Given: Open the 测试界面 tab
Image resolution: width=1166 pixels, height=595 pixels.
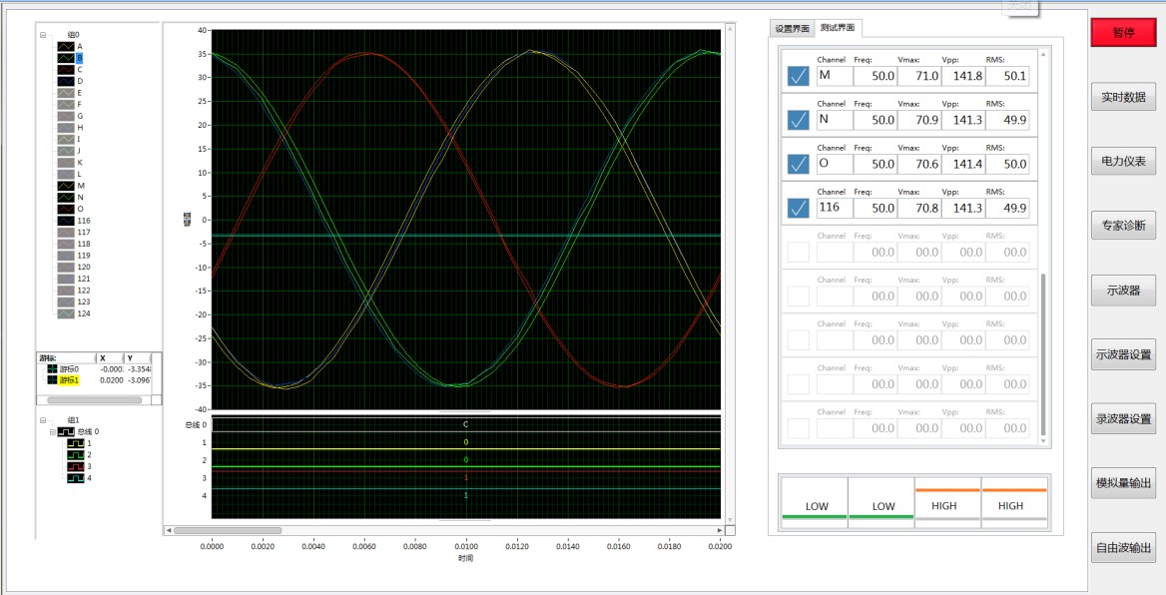Looking at the screenshot, I should click(x=838, y=28).
